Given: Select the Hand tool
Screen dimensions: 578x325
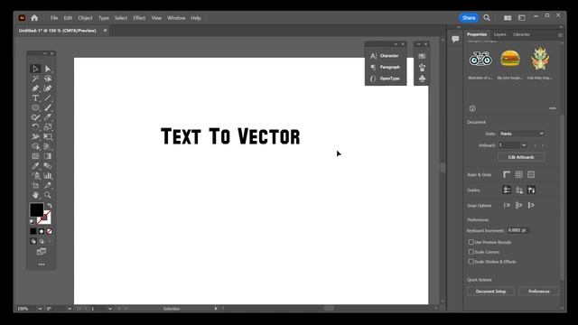Looking at the screenshot, I should (x=35, y=195).
